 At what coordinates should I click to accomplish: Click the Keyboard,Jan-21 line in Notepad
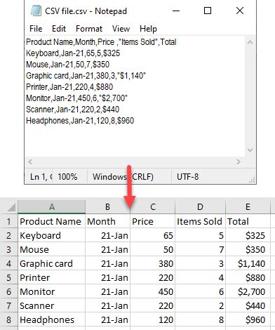click(x=73, y=53)
